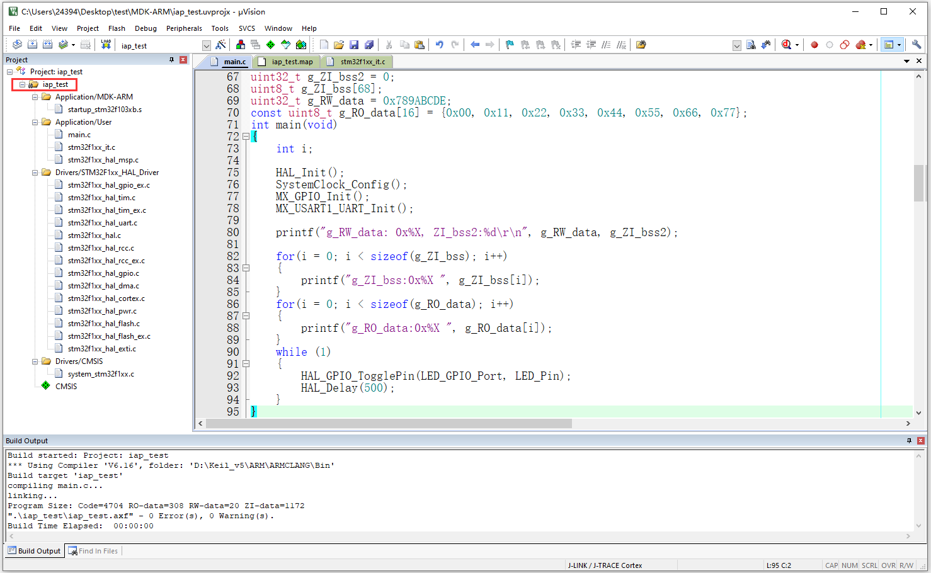Open Options for Target magic wand icon
This screenshot has height=573, width=931.
220,45
